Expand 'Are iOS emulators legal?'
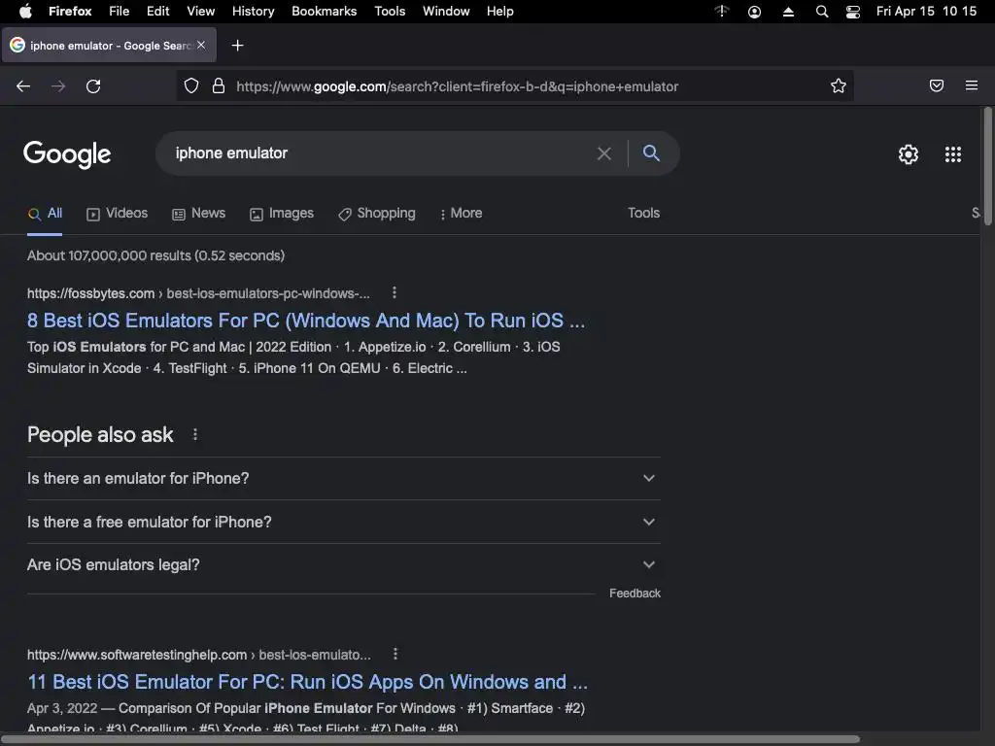Image resolution: width=995 pixels, height=746 pixels. point(343,564)
